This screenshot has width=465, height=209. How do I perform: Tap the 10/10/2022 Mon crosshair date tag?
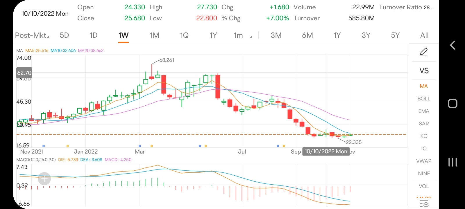click(326, 152)
